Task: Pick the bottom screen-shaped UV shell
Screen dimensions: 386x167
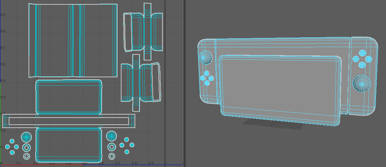Action: [68, 144]
